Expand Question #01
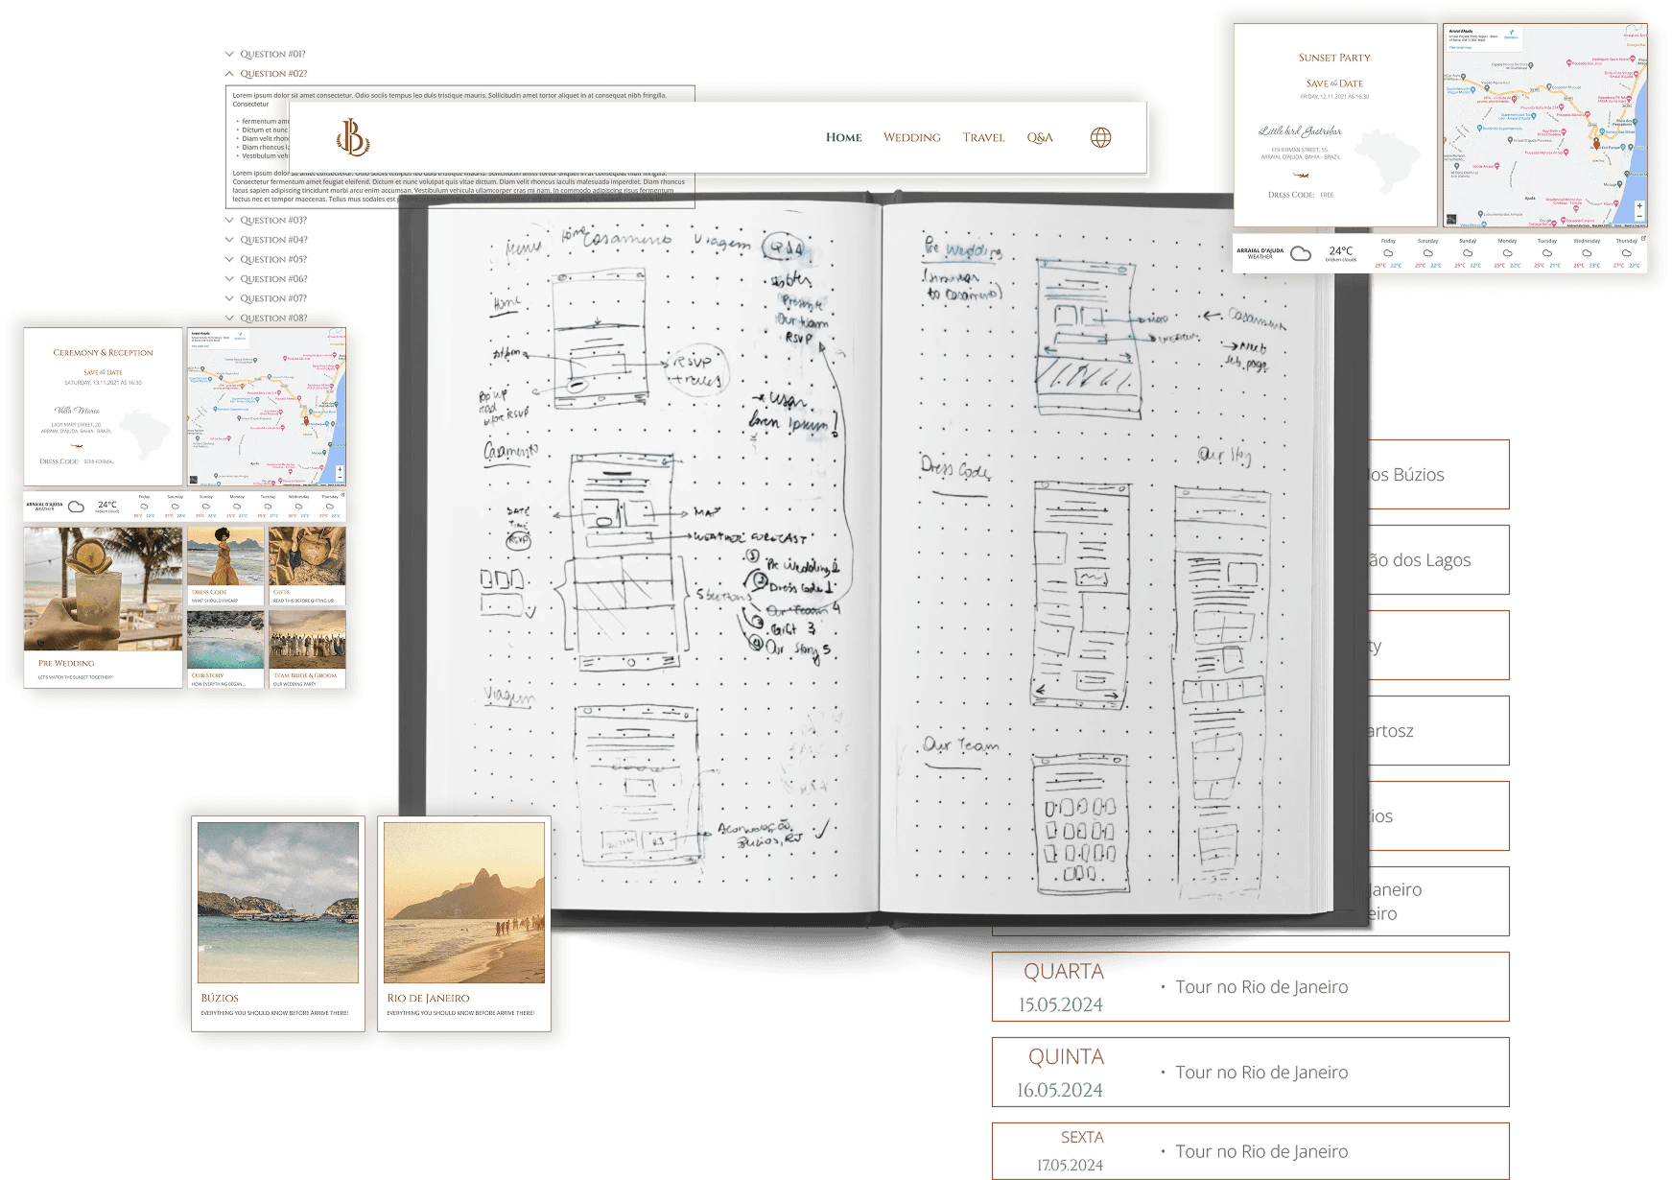The width and height of the screenshot is (1672, 1180). coord(266,55)
